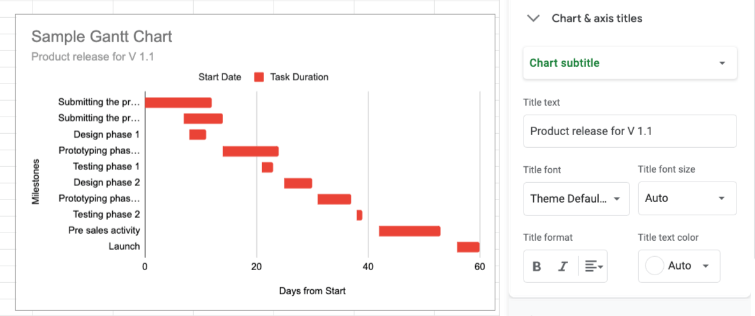The height and width of the screenshot is (316, 755).
Task: Click the Design phase 1 bar
Action: tap(198, 134)
